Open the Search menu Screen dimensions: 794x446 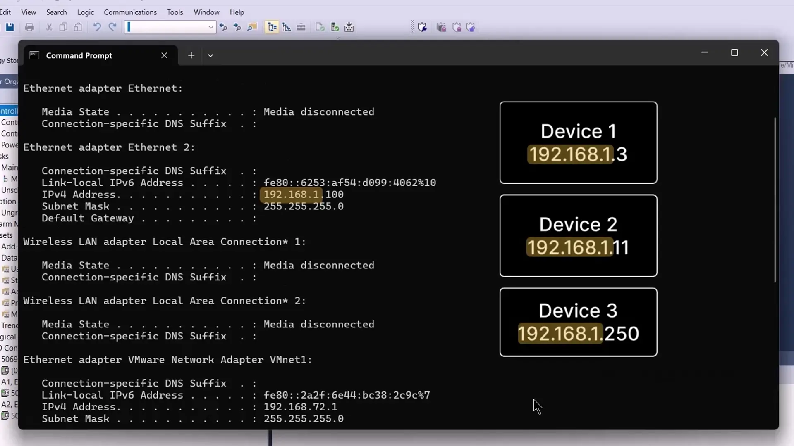tap(57, 12)
